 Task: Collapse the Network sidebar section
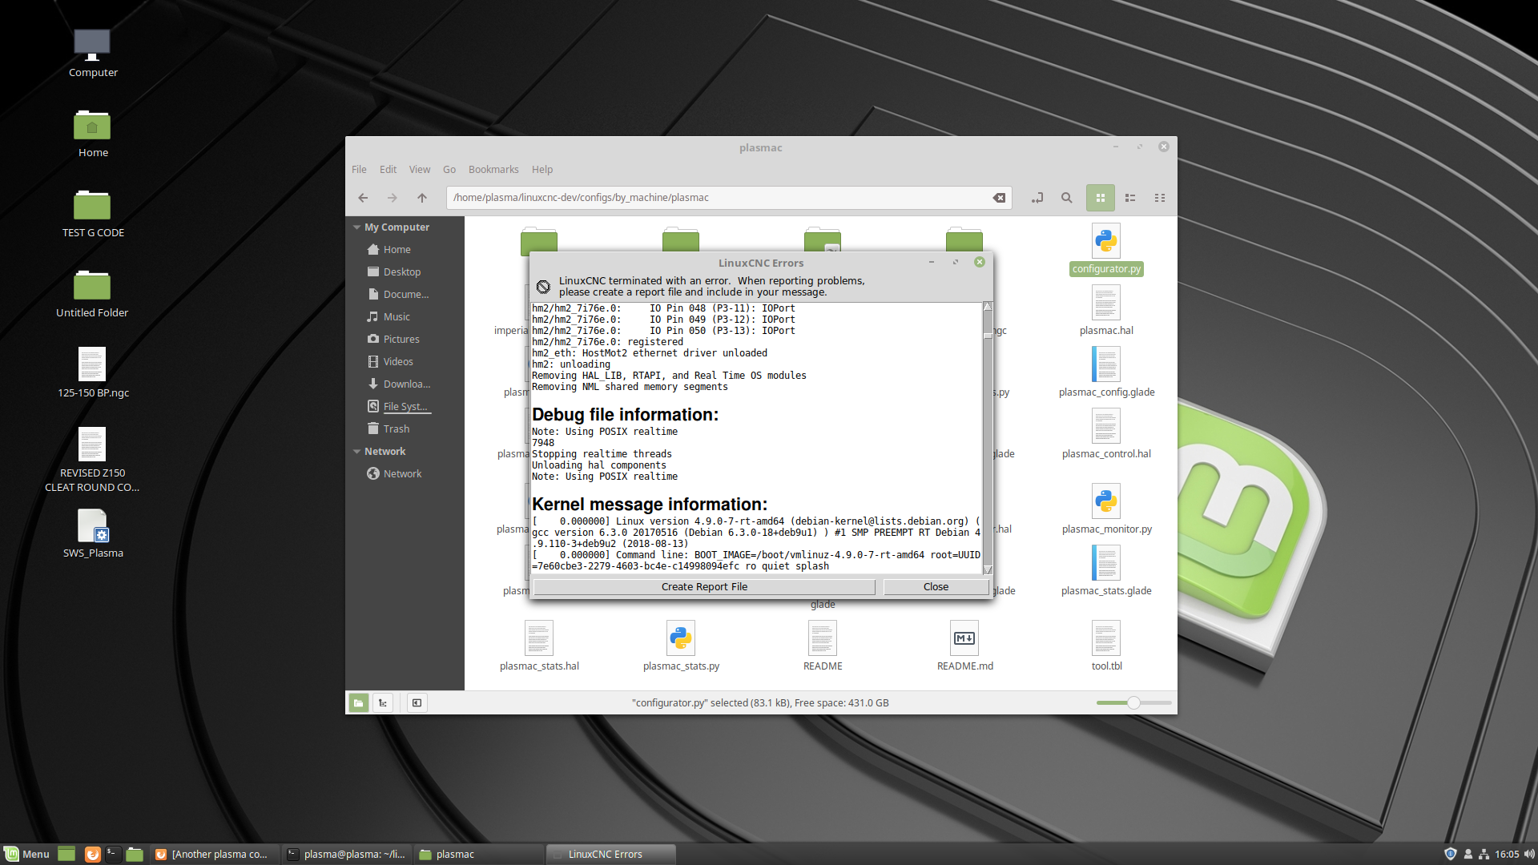point(356,452)
